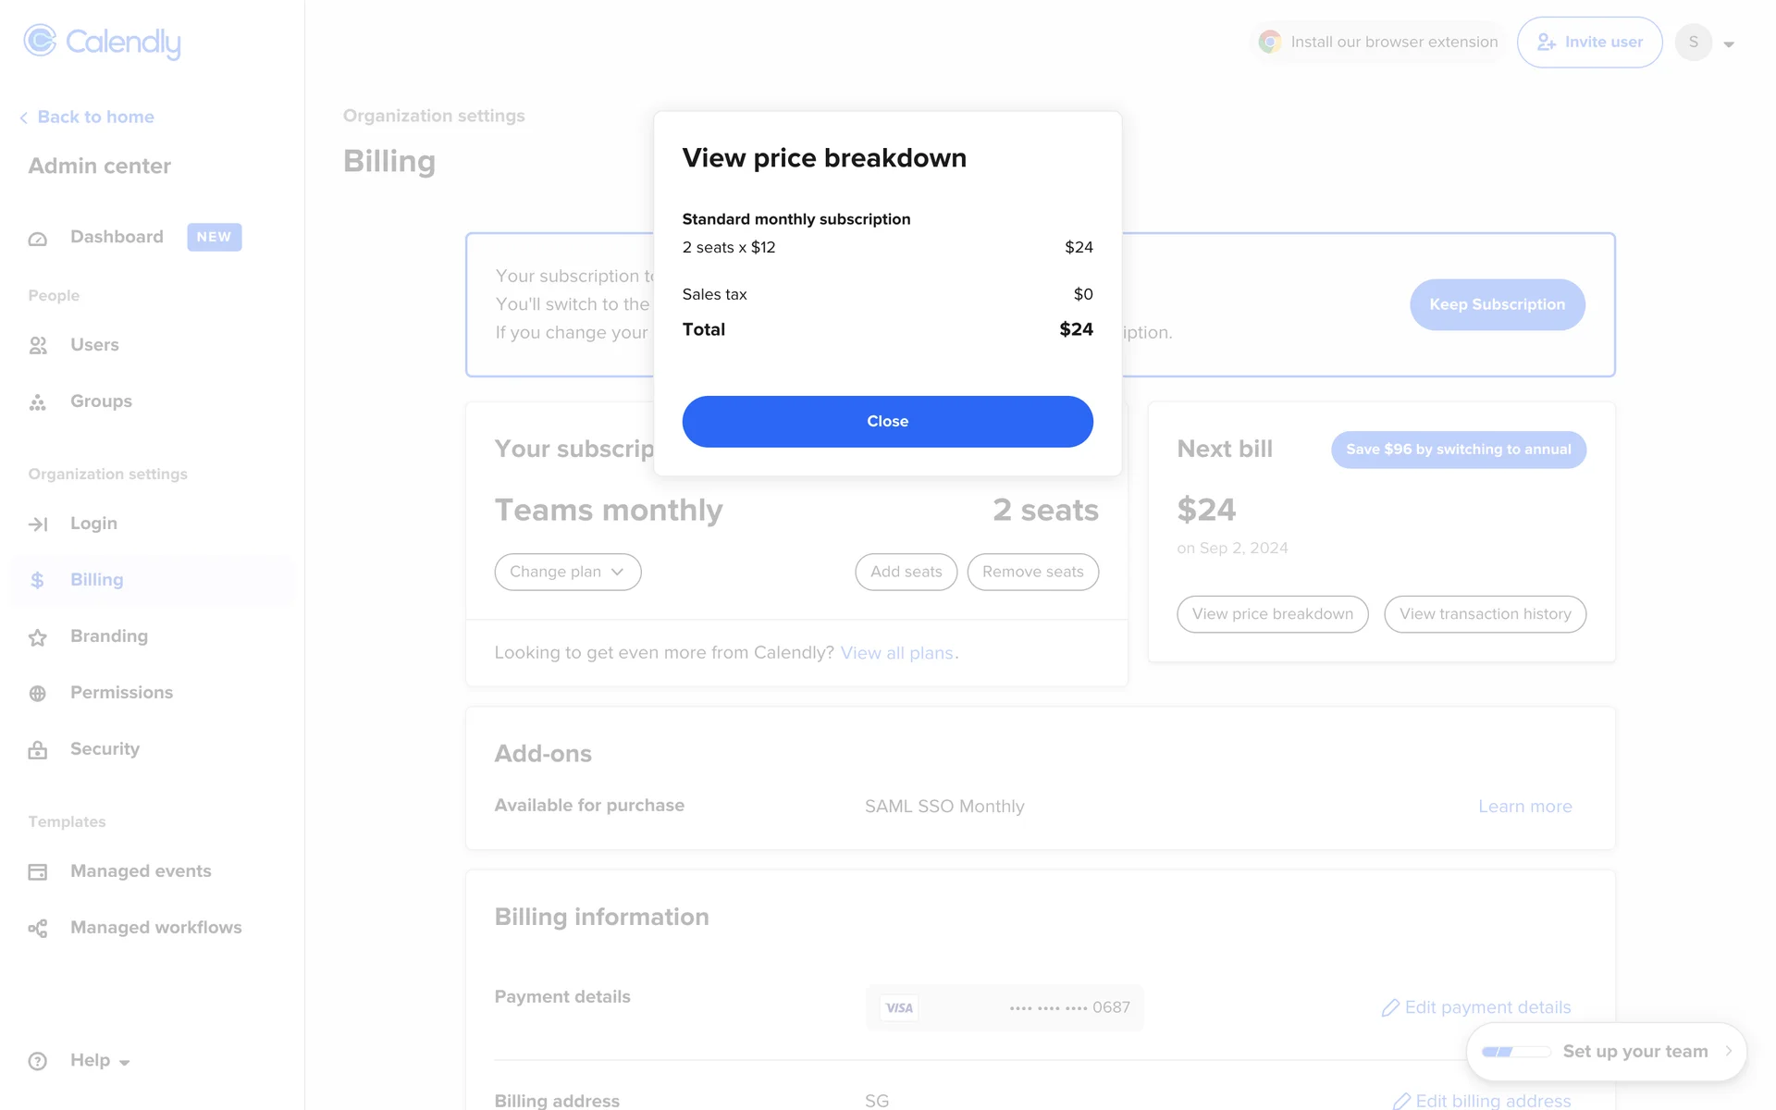Click the Managed workflows icon
The width and height of the screenshot is (1776, 1110).
38,929
